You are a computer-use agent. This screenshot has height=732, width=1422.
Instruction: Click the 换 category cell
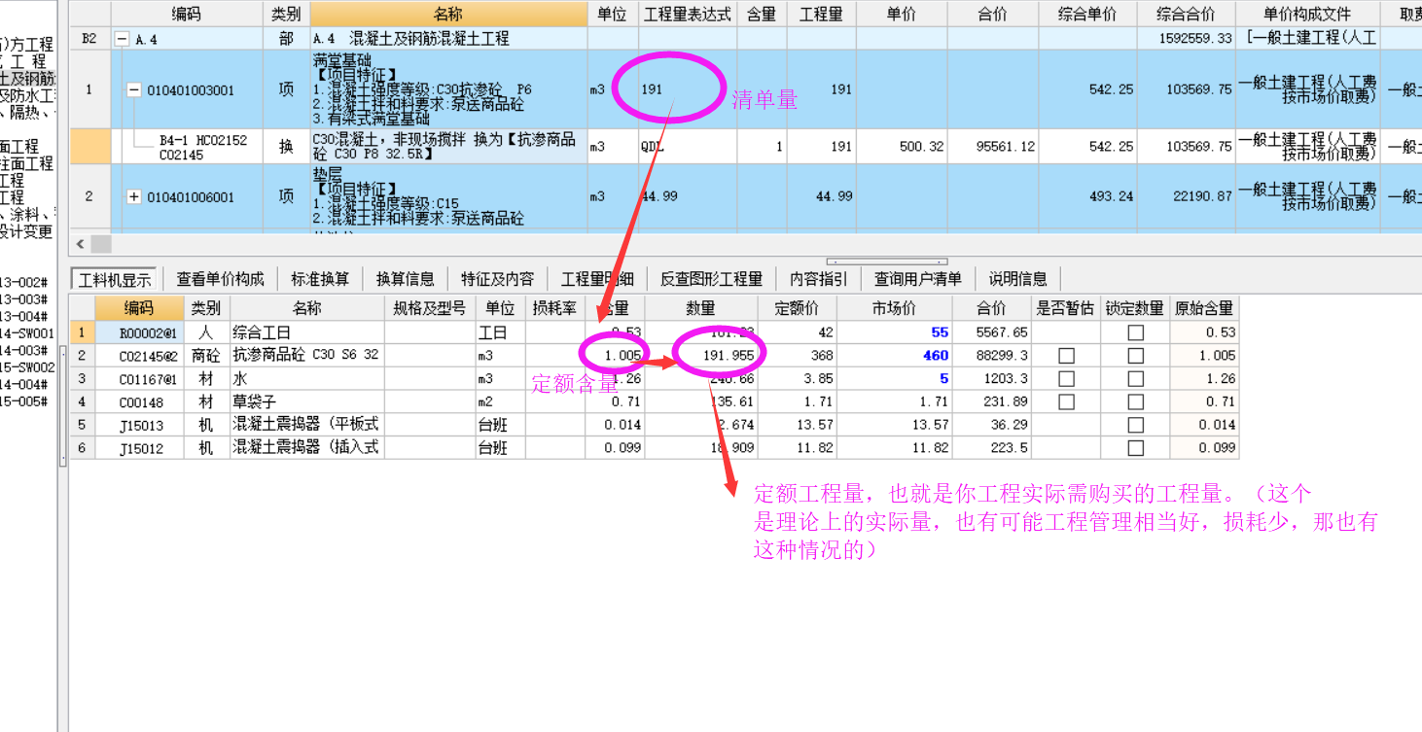[x=286, y=147]
